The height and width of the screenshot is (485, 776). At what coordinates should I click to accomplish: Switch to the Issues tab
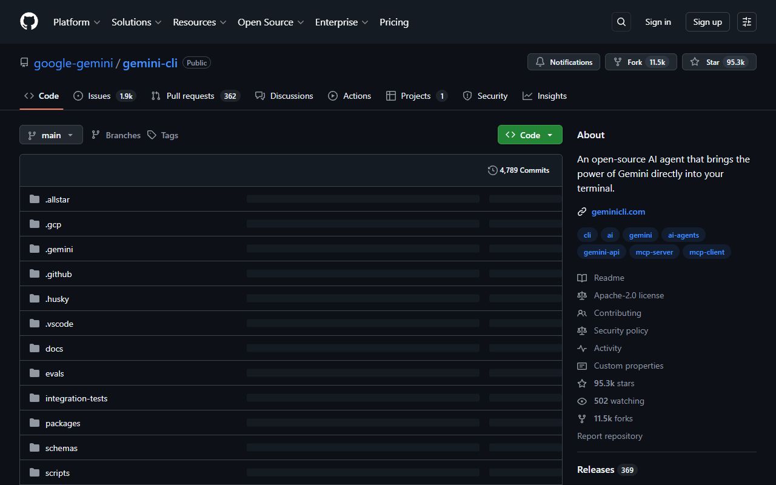(x=99, y=95)
